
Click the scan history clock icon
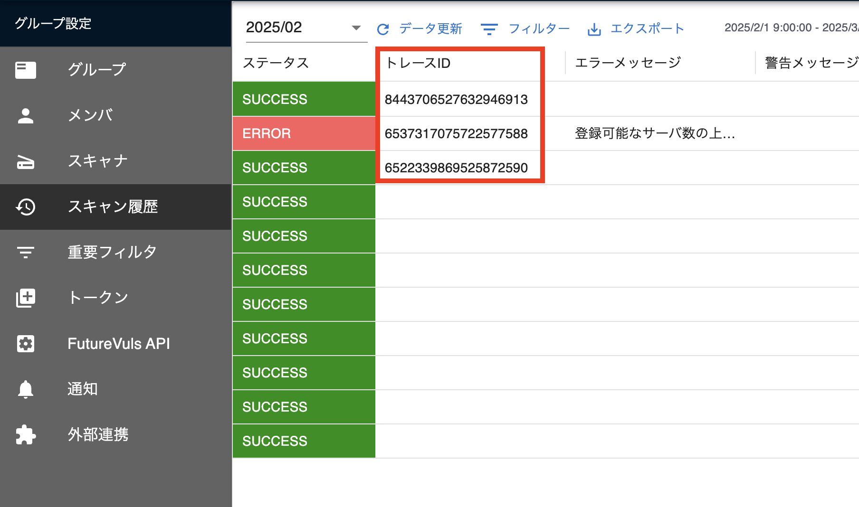[26, 207]
